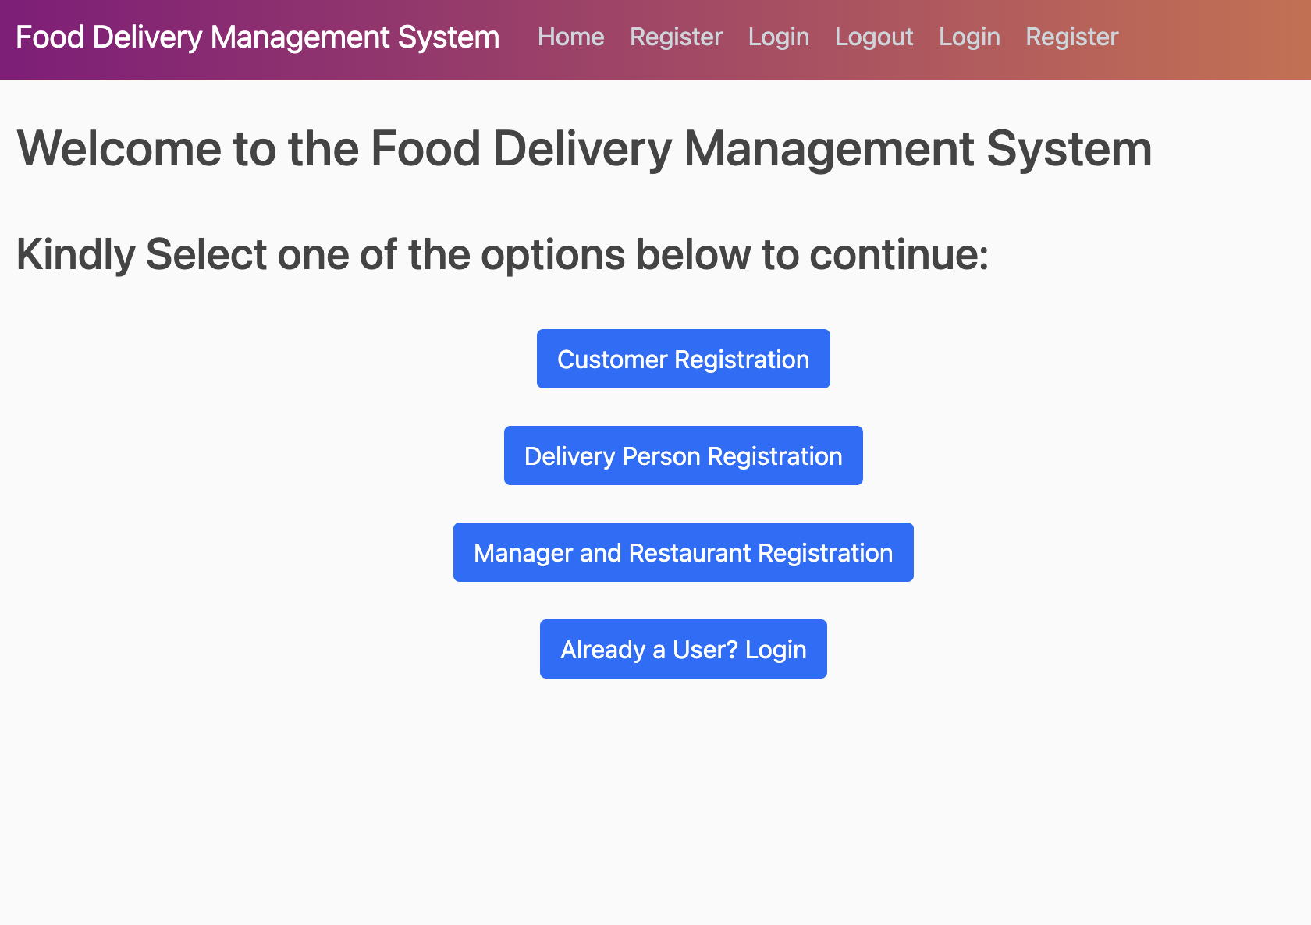Select Logout from the navigation bar
Viewport: 1311px width, 925px height.
(x=873, y=37)
